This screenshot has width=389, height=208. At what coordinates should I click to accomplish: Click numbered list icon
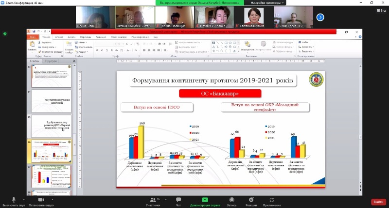point(151,44)
